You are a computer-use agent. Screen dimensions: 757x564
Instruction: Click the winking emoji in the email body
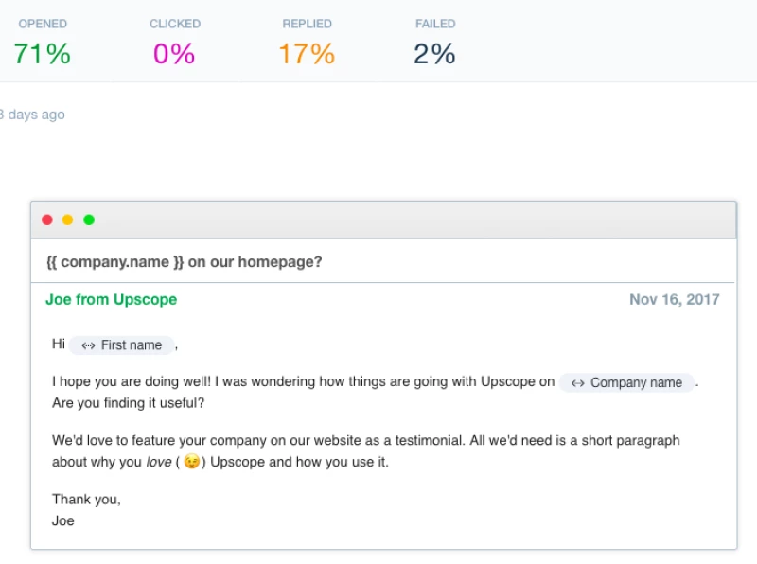click(192, 463)
